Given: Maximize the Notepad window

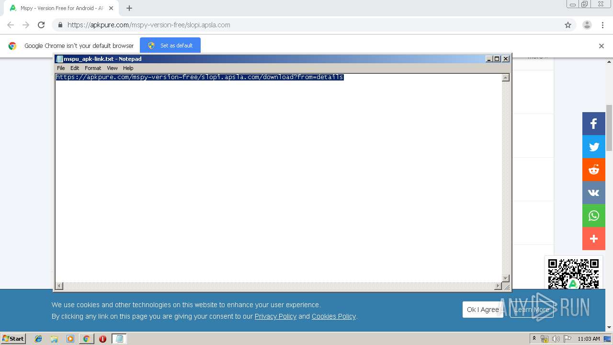Looking at the screenshot, I should (x=497, y=58).
